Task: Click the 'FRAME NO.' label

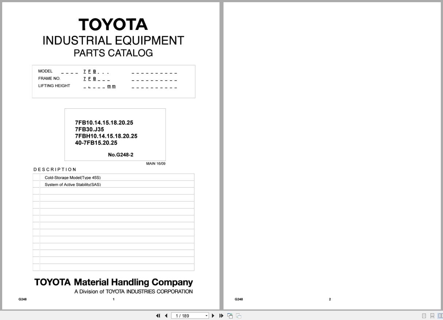Action: (x=49, y=78)
